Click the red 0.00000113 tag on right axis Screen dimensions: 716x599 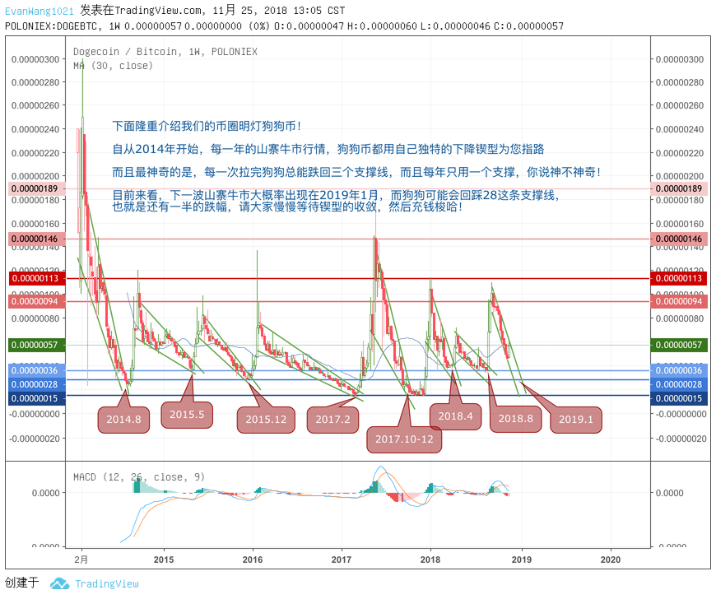[679, 278]
